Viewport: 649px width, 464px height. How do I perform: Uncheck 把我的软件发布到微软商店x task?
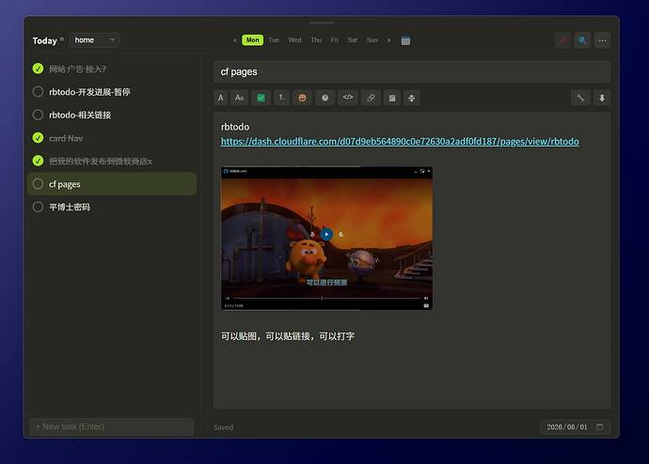tap(38, 161)
